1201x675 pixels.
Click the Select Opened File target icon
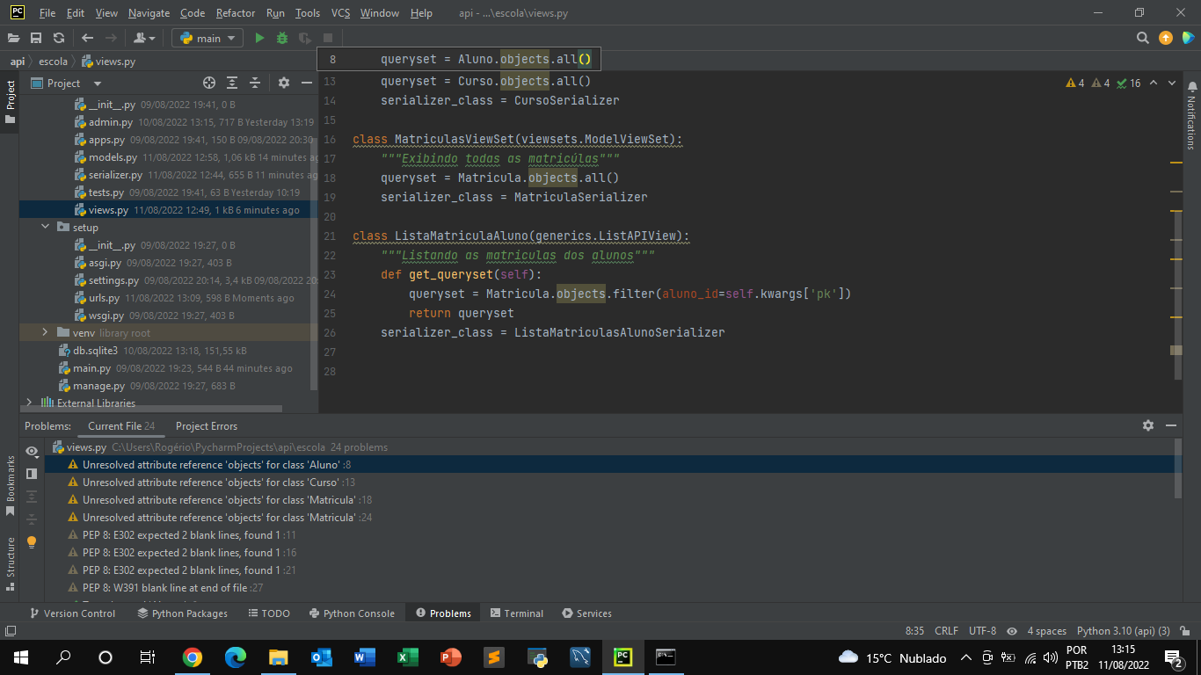click(x=209, y=83)
